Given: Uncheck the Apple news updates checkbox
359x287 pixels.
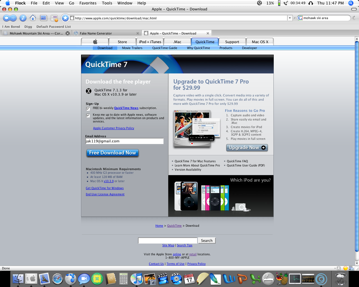Looking at the screenshot, I should pos(88,115).
